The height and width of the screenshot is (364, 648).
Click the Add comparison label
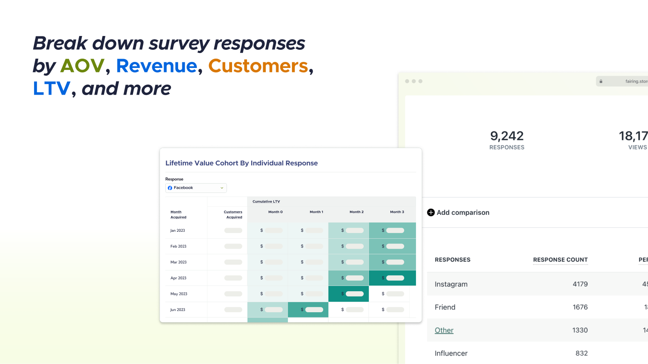(463, 212)
